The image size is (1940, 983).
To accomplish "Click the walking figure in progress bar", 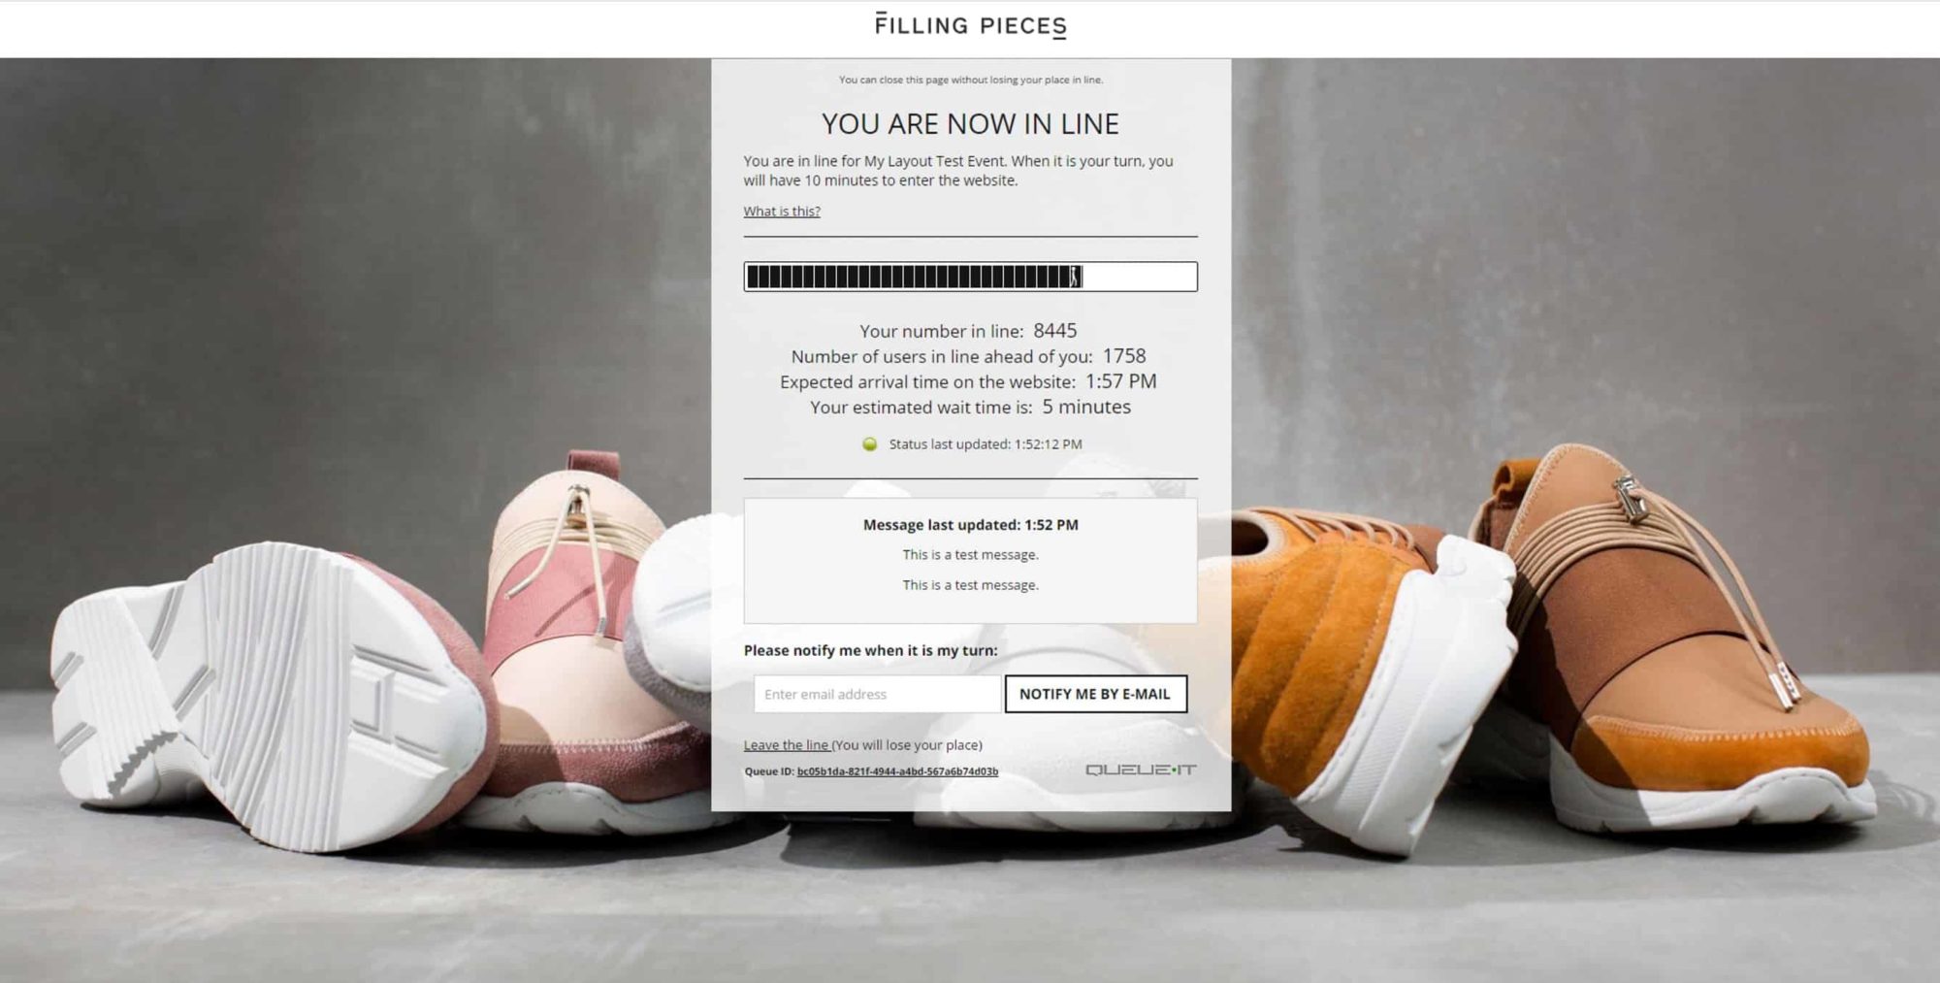I will tap(1075, 277).
